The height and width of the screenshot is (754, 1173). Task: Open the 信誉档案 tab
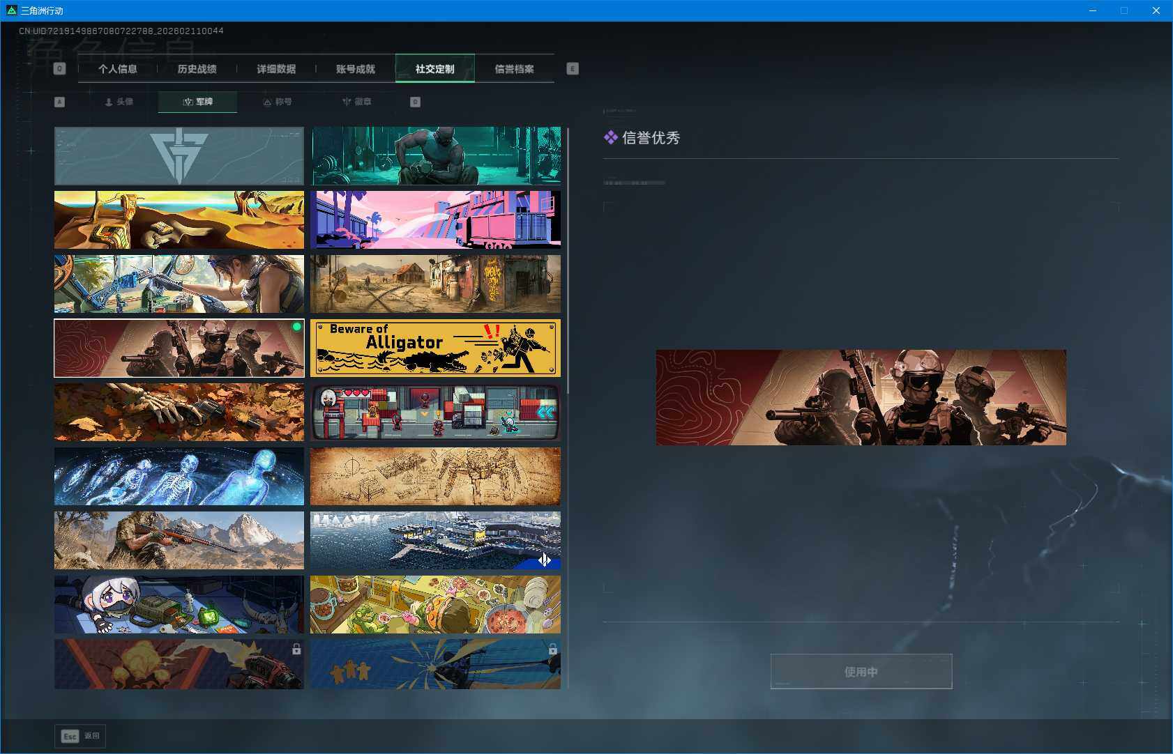(x=514, y=69)
